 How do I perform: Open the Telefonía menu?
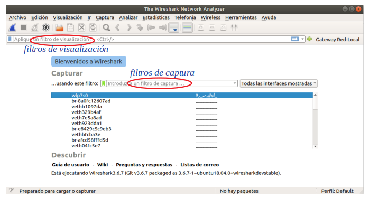(x=185, y=17)
